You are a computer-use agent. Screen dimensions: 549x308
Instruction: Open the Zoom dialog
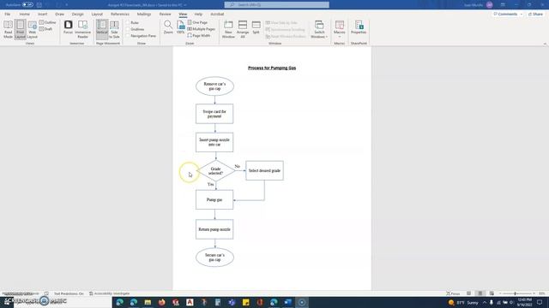(x=168, y=27)
